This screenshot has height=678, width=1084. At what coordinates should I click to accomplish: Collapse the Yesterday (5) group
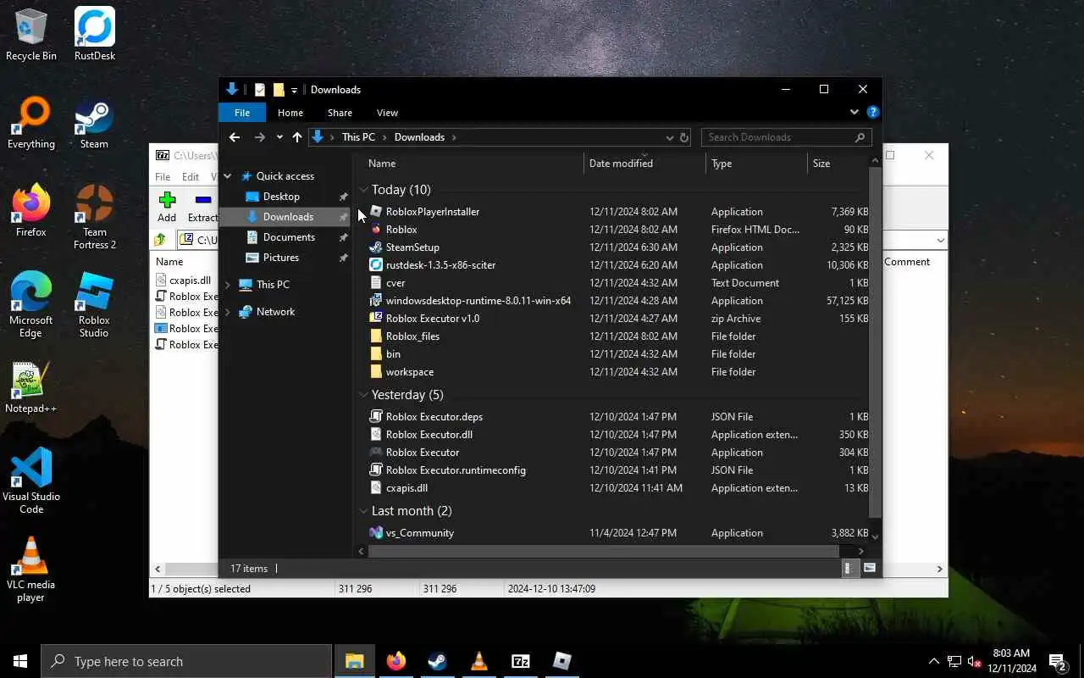[x=363, y=395]
